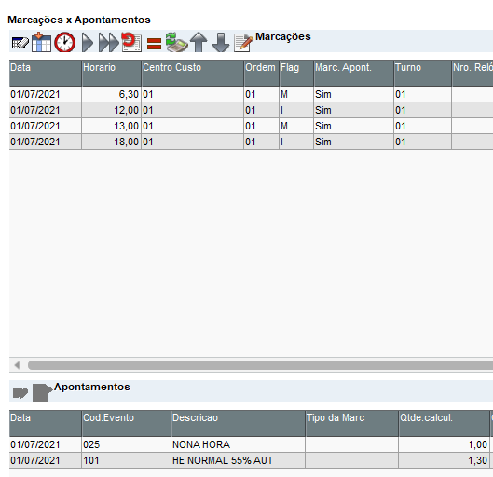Click the Cod.Evento column header

[127, 423]
